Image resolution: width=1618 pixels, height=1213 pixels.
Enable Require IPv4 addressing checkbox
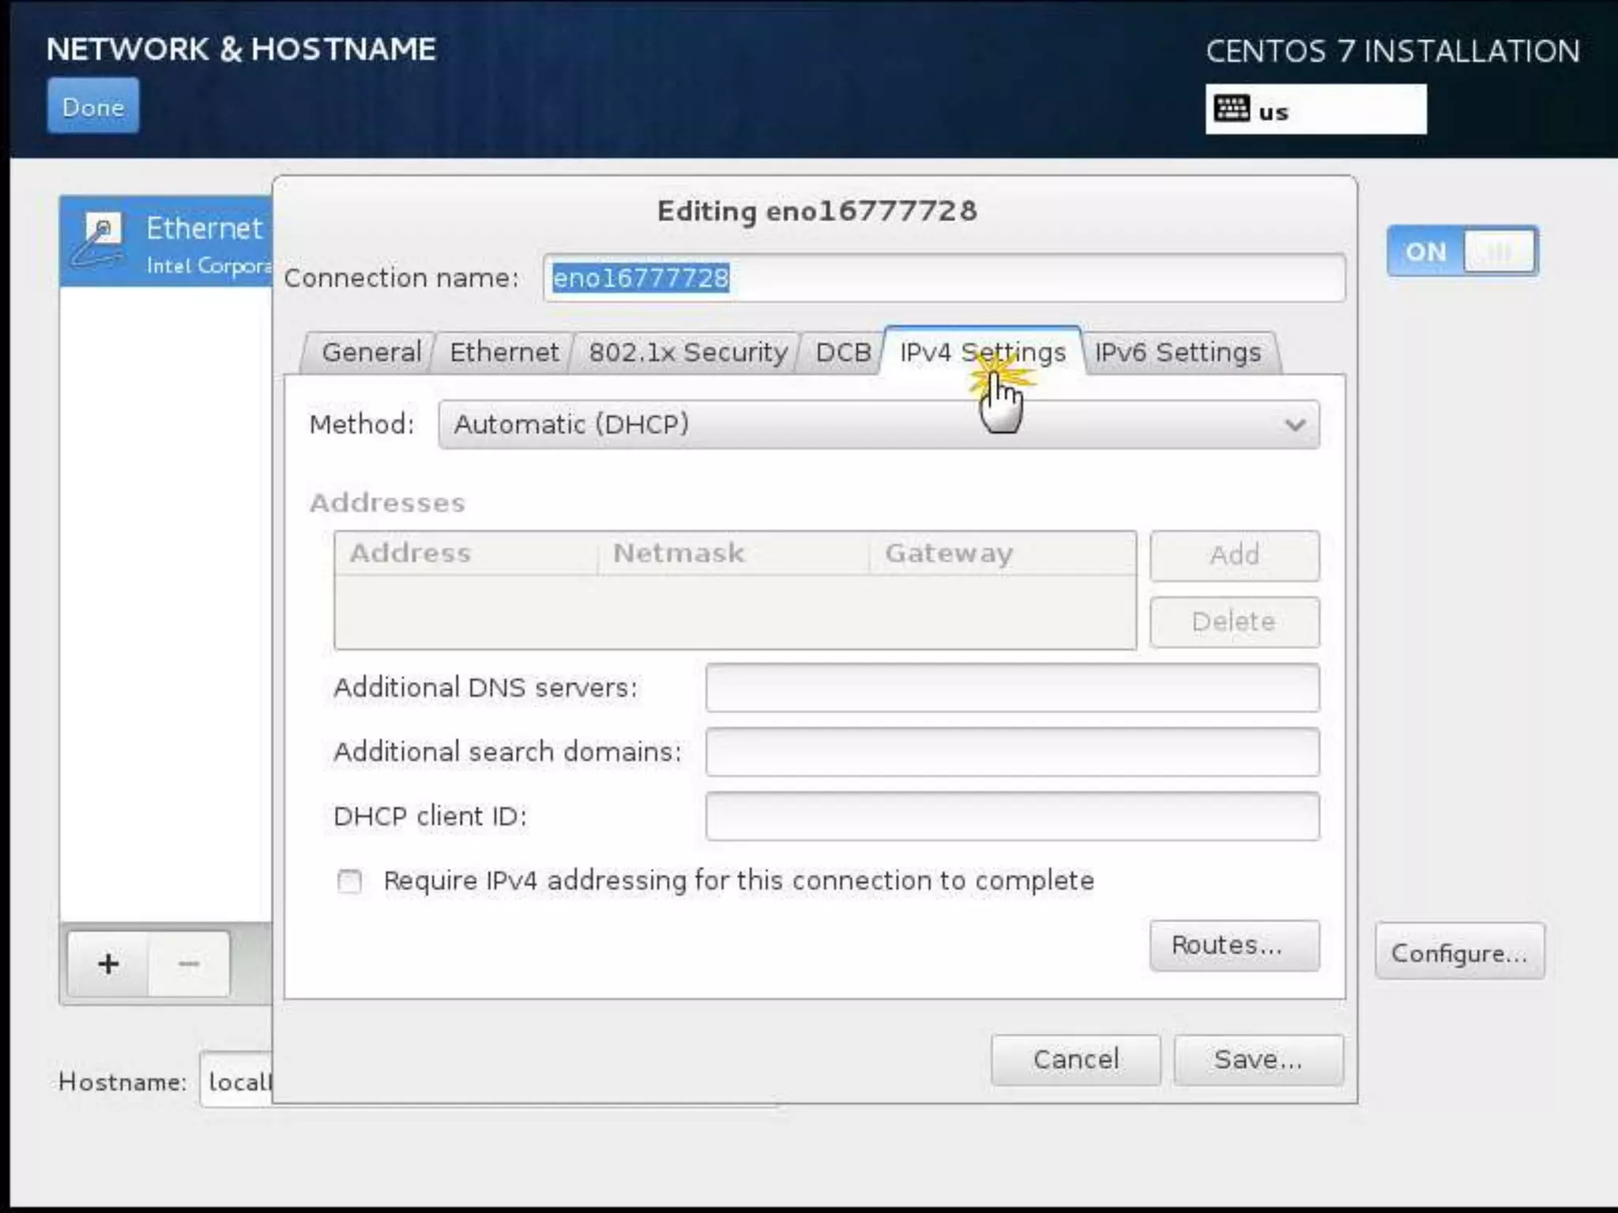[x=349, y=881]
